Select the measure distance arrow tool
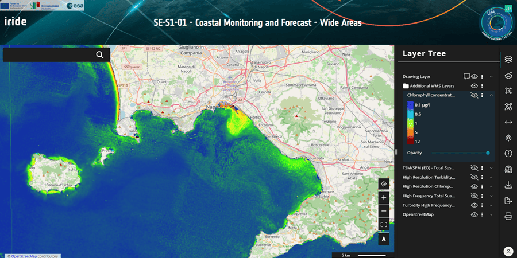The image size is (517, 258). (x=508, y=122)
